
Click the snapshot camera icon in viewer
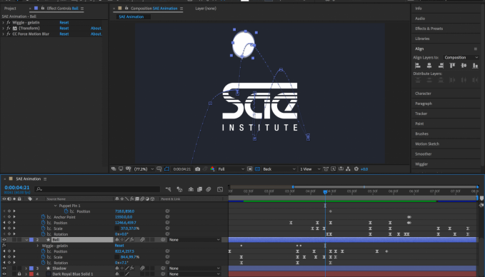(x=197, y=169)
